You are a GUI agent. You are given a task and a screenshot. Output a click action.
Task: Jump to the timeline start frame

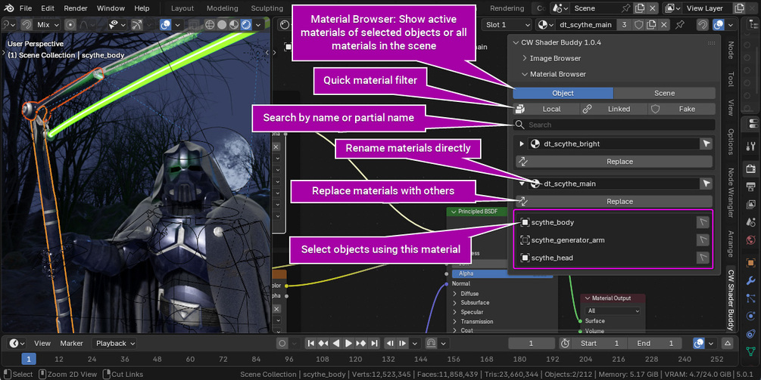pos(311,343)
